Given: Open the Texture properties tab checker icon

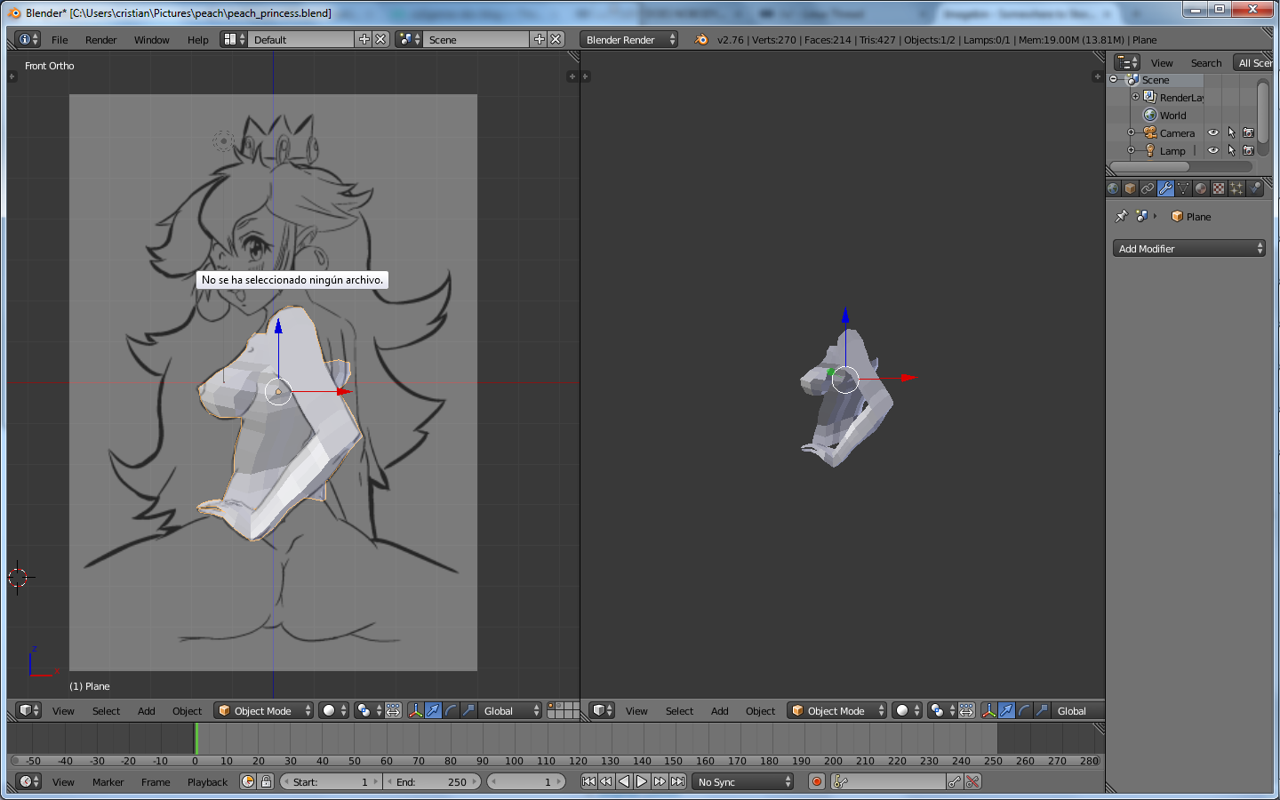Looking at the screenshot, I should [1219, 188].
